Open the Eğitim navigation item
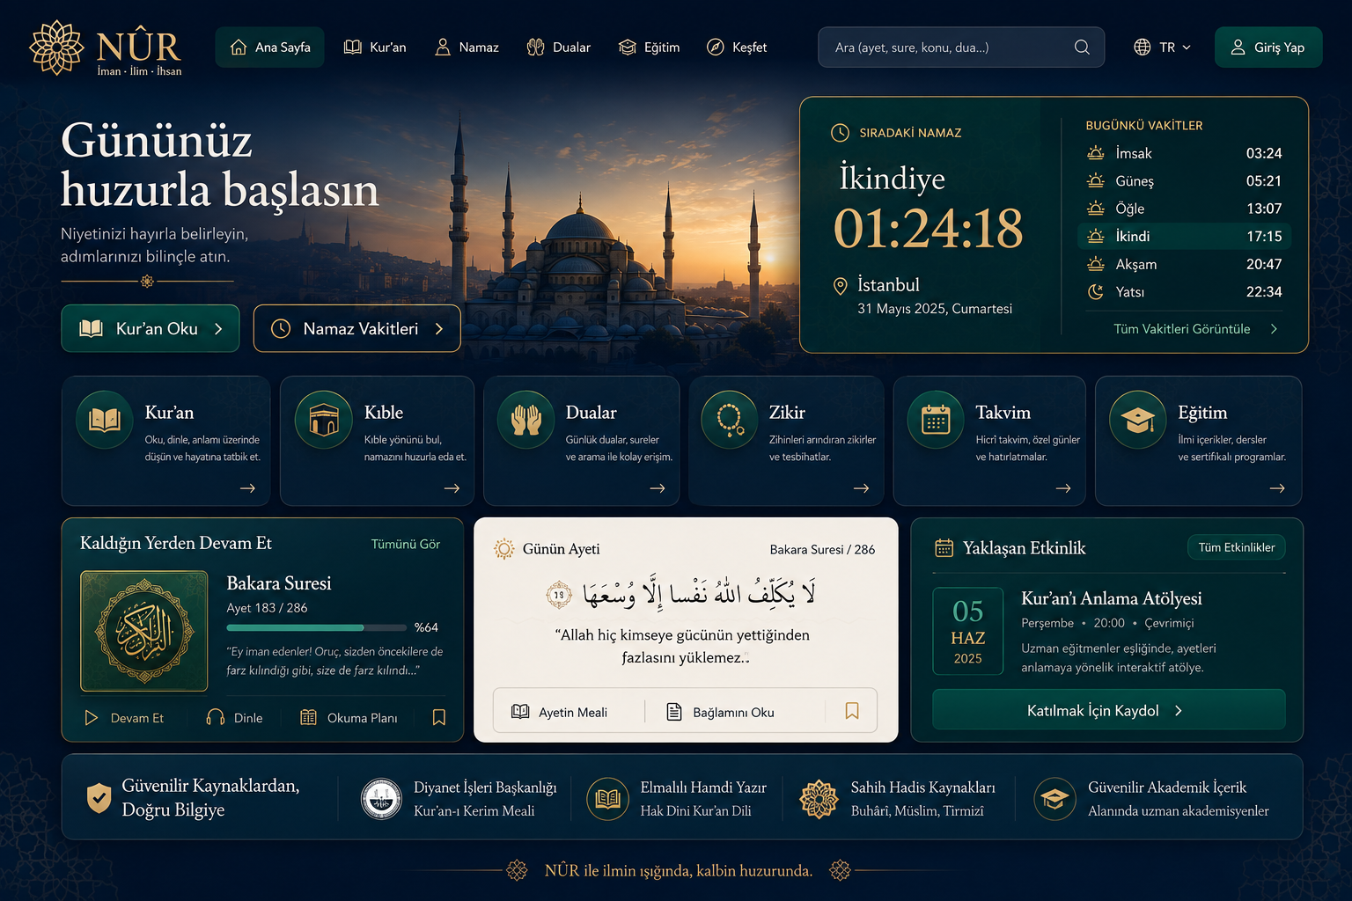 (650, 48)
